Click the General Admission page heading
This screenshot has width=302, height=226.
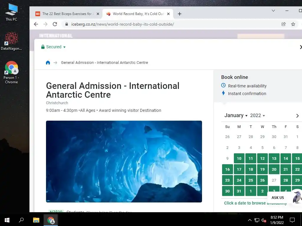(x=113, y=90)
